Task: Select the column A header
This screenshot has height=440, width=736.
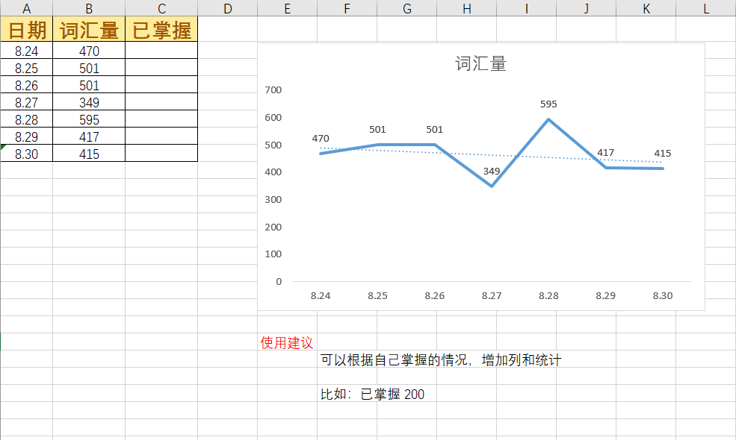Action: [26, 8]
